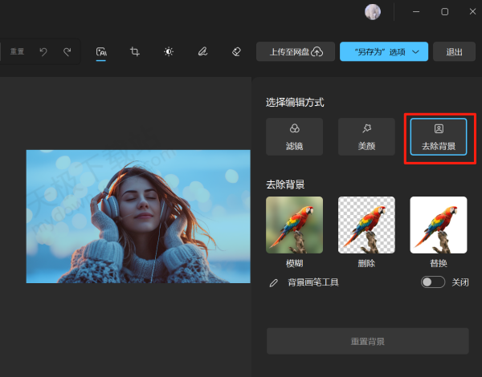The image size is (482, 377).
Task: Click the 退出 button
Action: pyautogui.click(x=454, y=51)
